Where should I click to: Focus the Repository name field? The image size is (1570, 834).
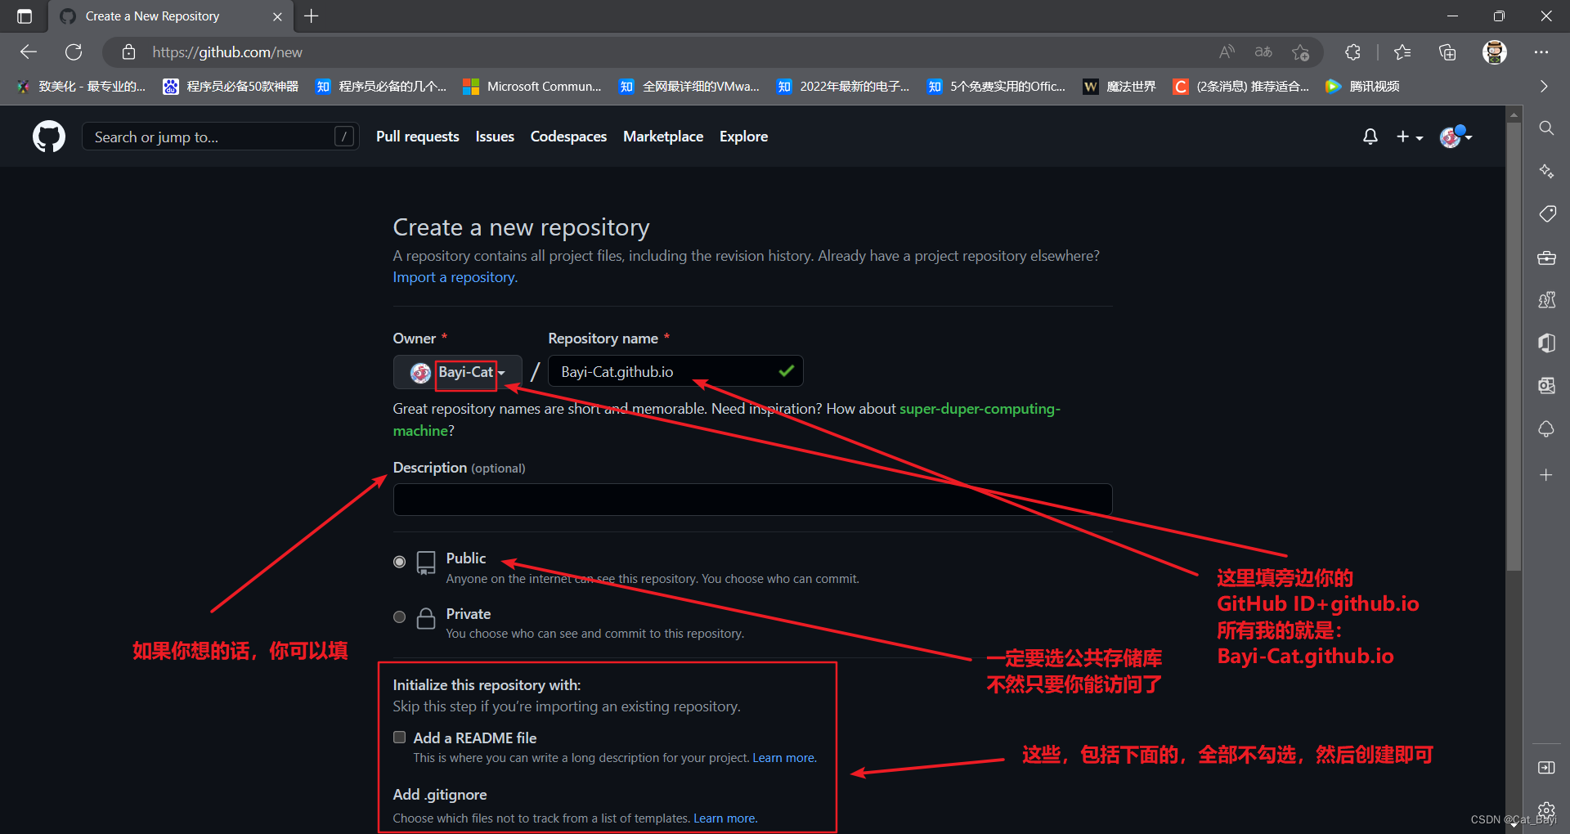pos(675,372)
